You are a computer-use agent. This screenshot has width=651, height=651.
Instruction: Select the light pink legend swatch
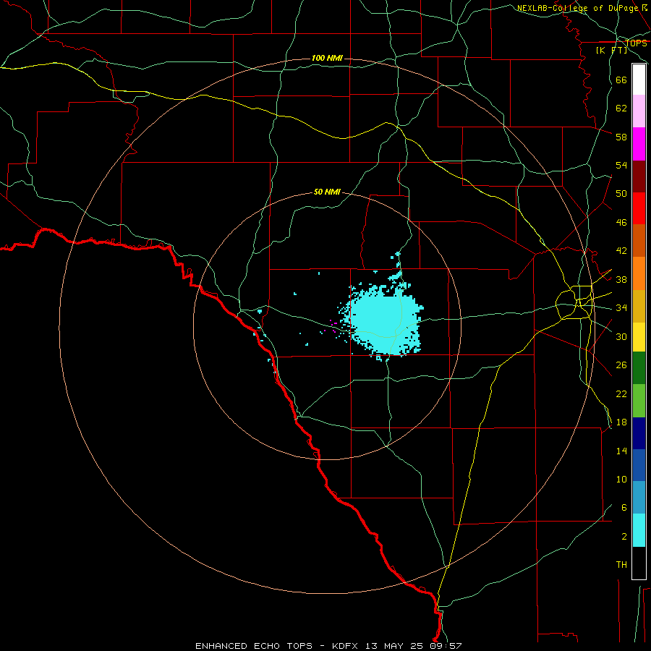[639, 111]
